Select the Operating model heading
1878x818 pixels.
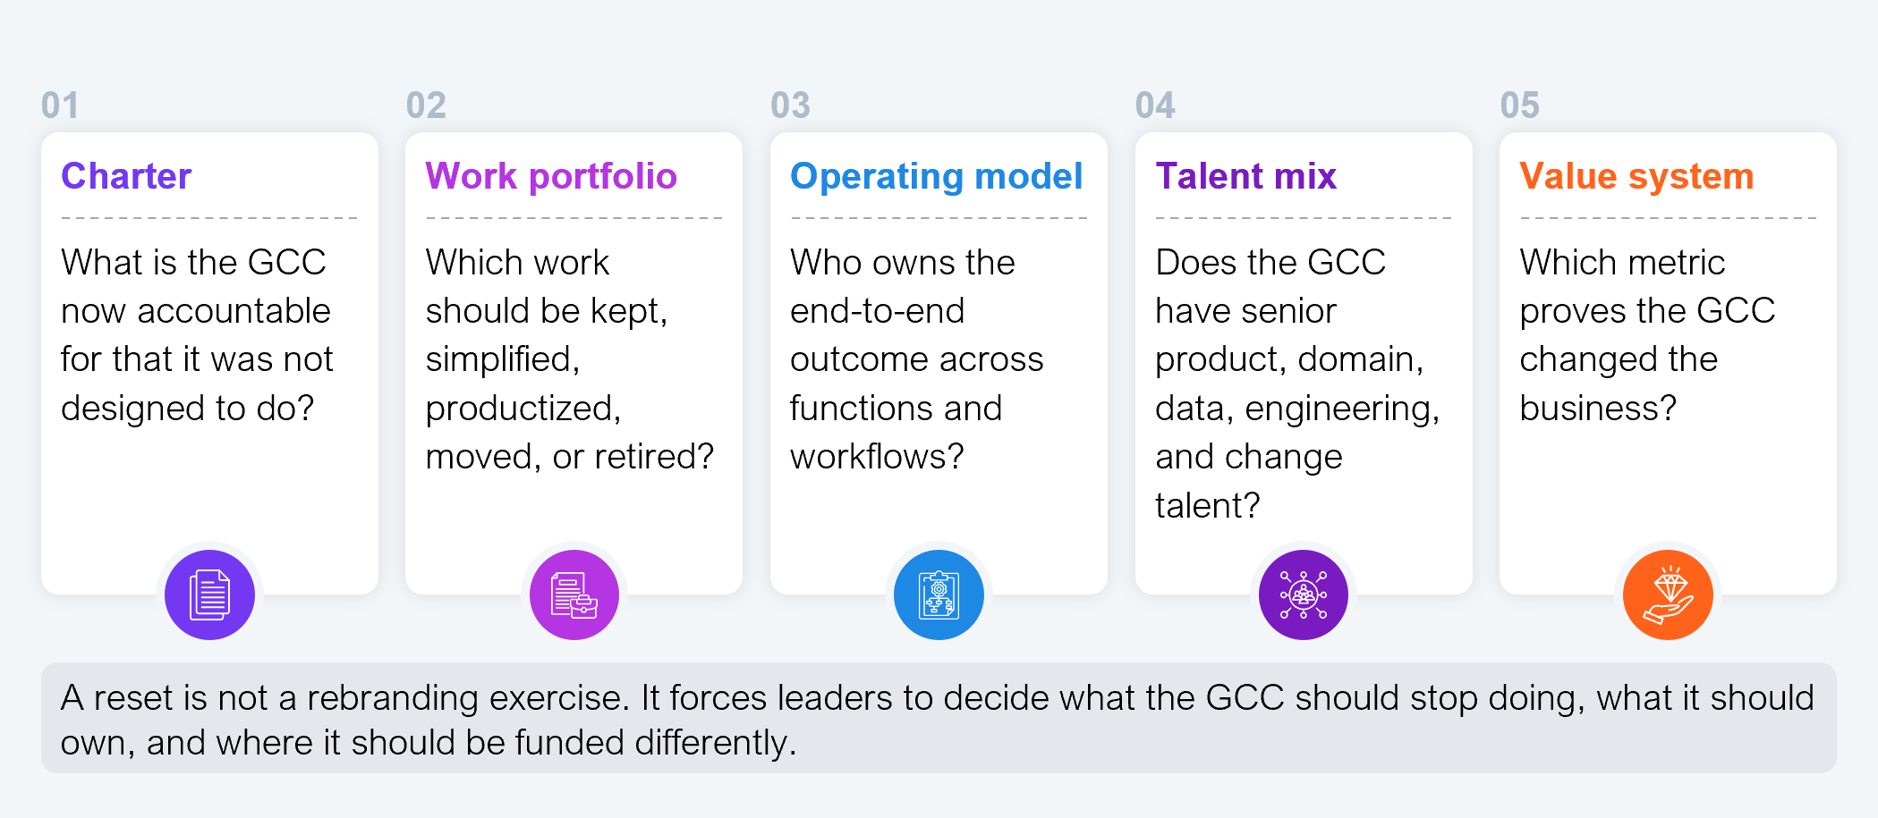point(937,176)
